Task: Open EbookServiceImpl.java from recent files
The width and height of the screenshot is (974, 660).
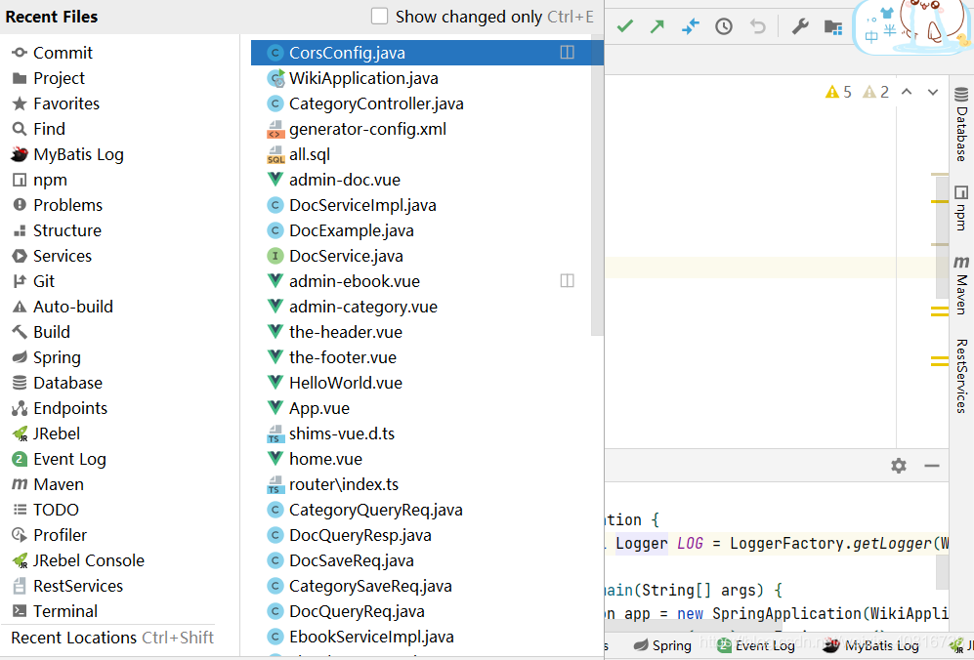Action: tap(371, 637)
